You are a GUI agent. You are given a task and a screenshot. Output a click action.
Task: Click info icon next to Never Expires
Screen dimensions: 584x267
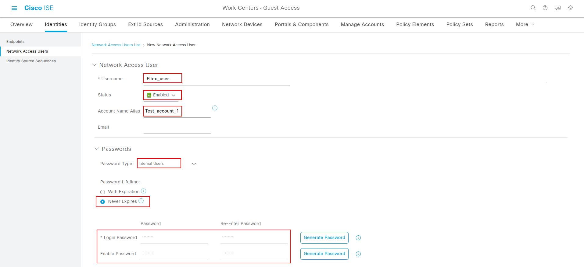coord(141,201)
